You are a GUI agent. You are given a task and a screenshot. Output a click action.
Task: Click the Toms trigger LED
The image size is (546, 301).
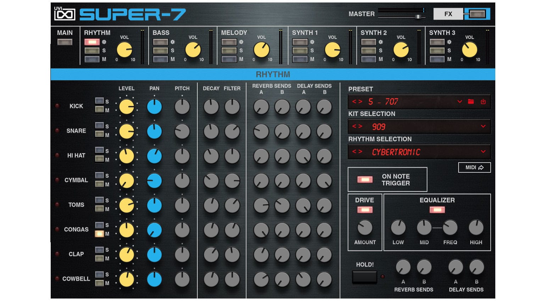[57, 205]
